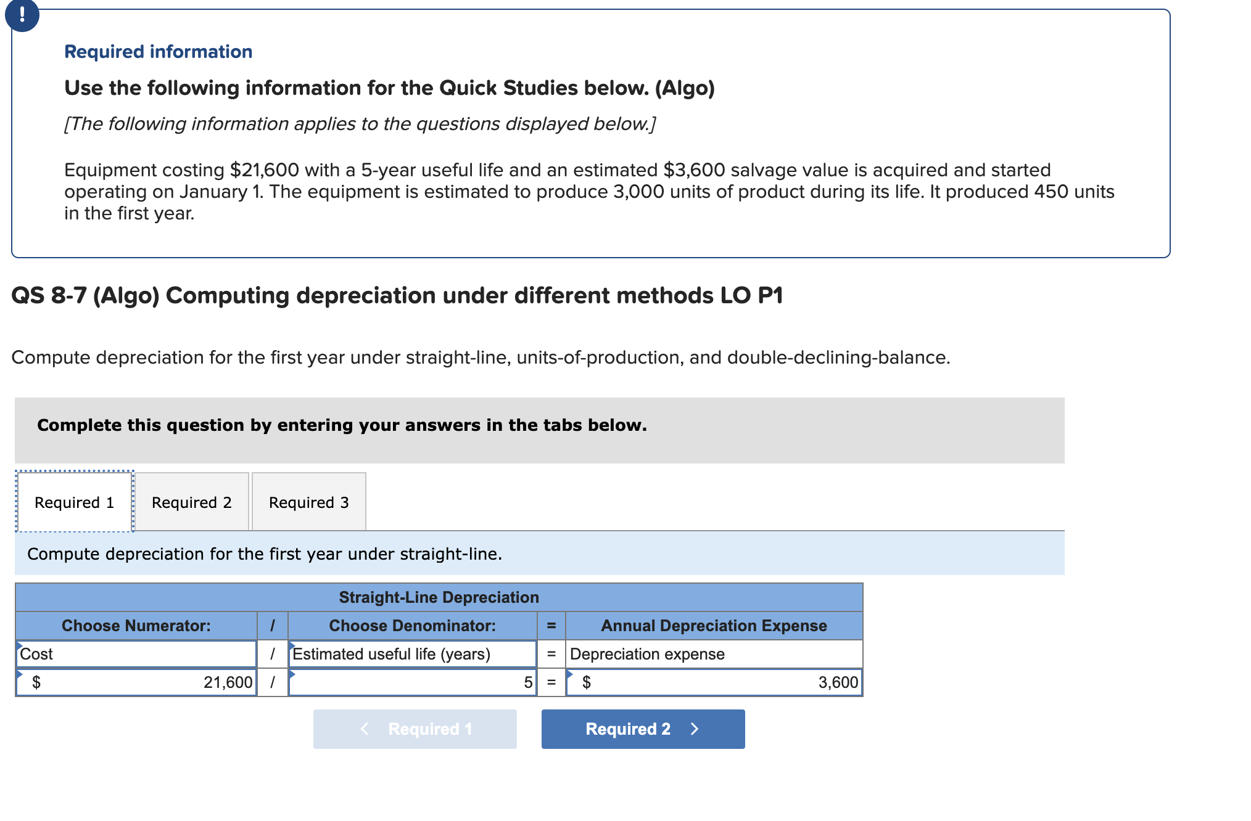The height and width of the screenshot is (821, 1251).
Task: Select the Cost numerator input field
Action: (x=136, y=655)
